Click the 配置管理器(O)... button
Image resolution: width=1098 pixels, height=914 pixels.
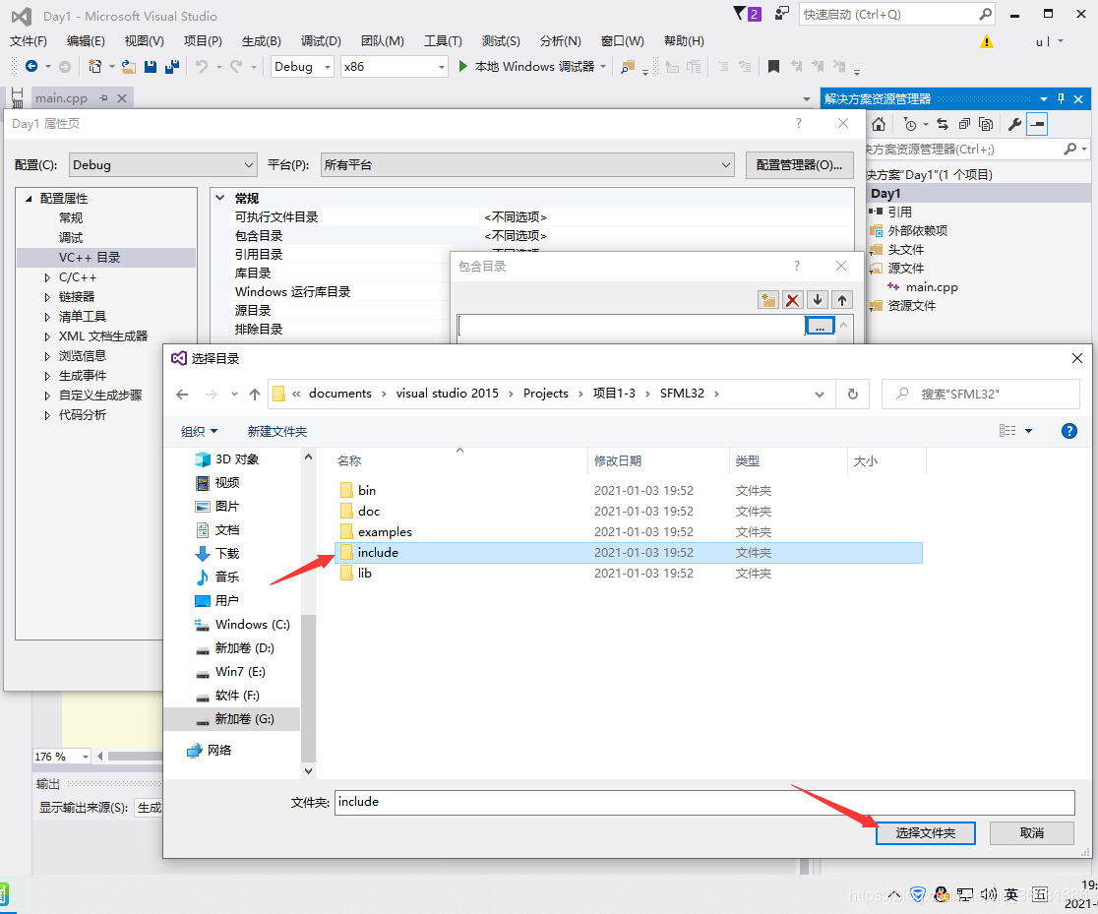point(799,165)
